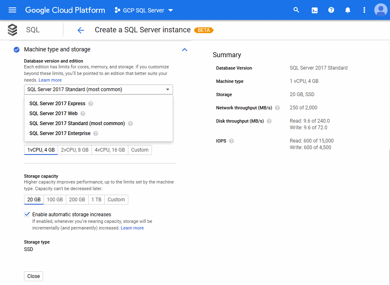Viewport: 390px width, 285px height.
Task: Open the notifications bell
Action: (x=347, y=10)
